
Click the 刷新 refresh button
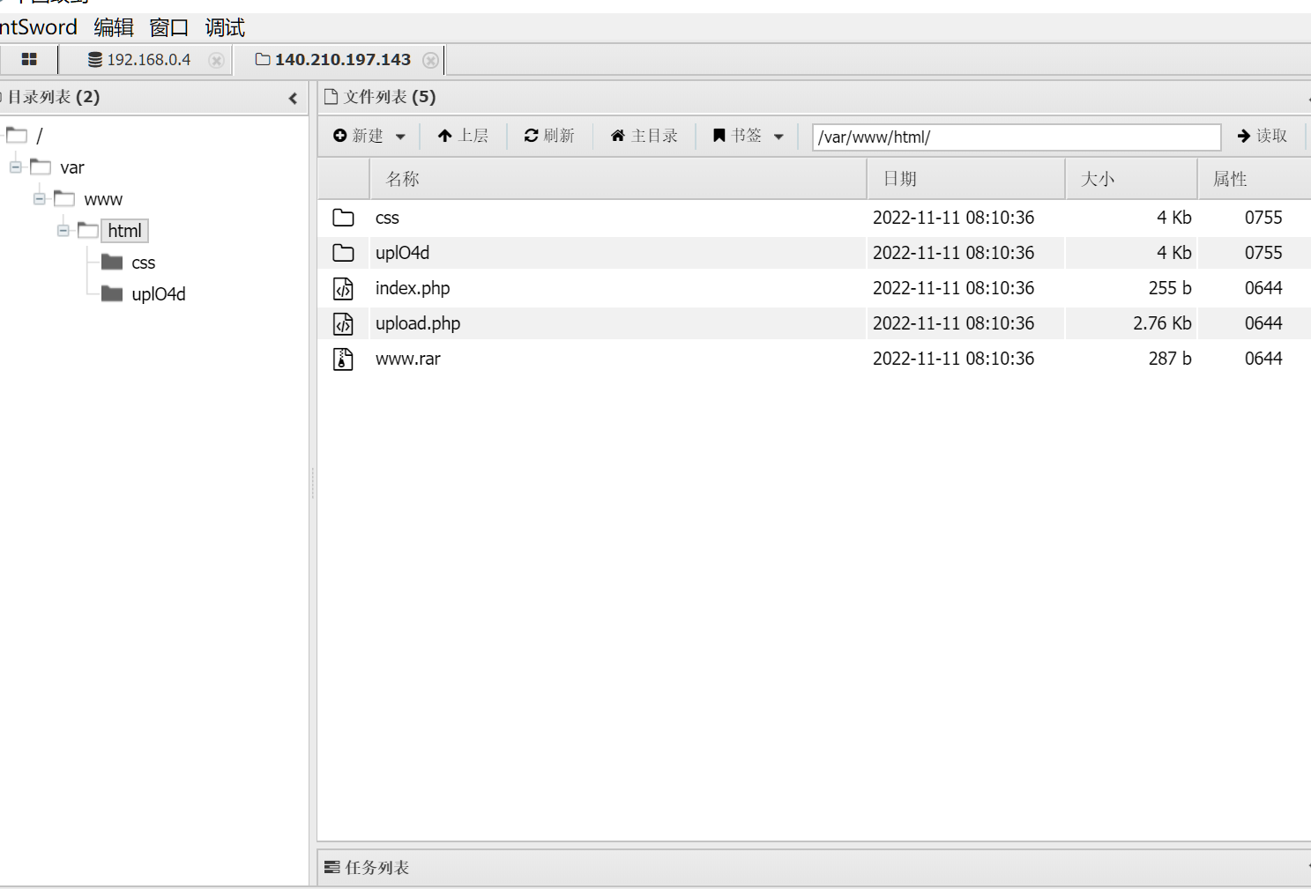coord(549,136)
